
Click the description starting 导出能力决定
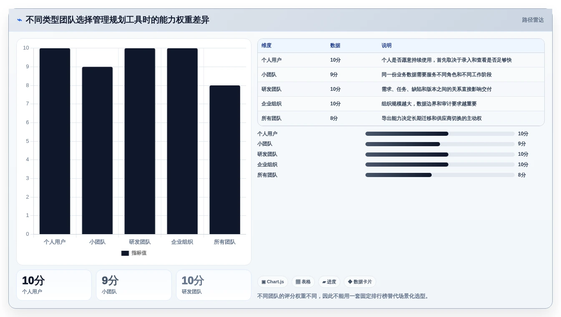click(432, 118)
